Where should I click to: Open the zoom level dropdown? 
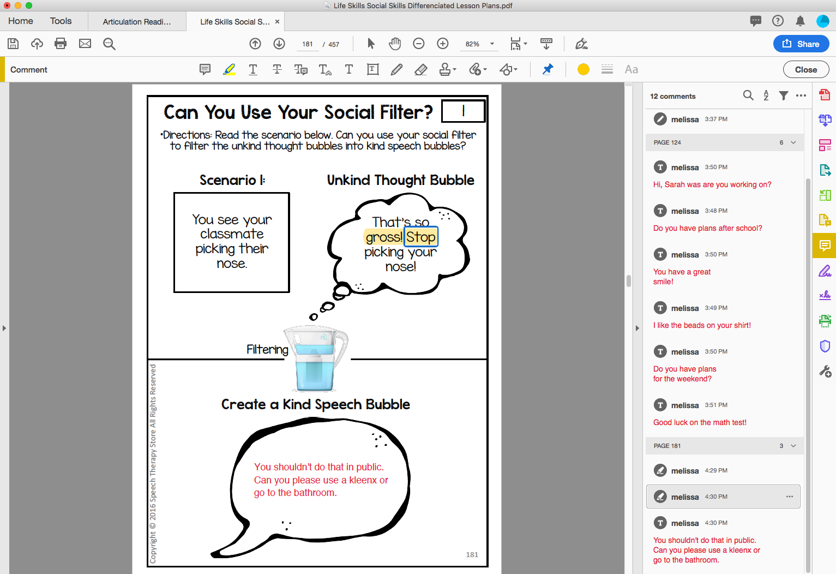492,44
